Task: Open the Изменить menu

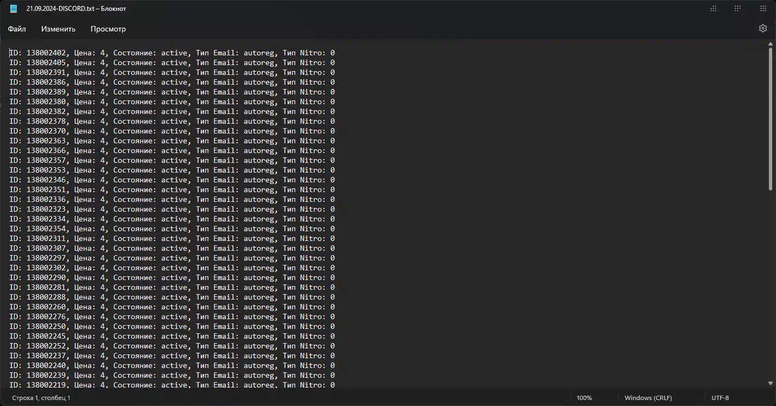Action: (58, 29)
